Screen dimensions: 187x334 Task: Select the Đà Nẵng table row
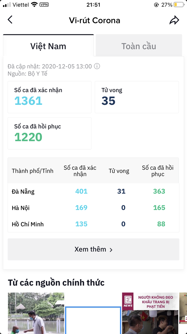tap(93, 191)
